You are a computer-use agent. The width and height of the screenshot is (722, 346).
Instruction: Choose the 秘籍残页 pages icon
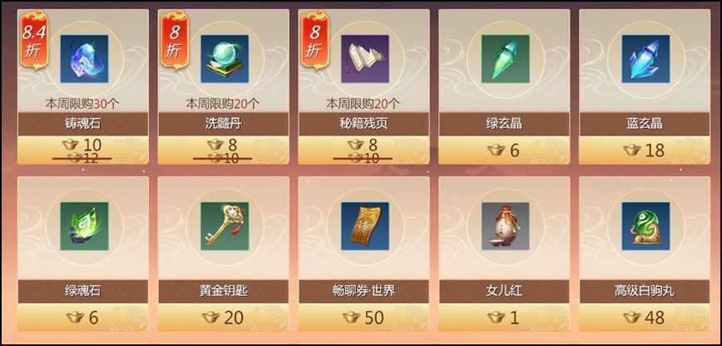(365, 59)
